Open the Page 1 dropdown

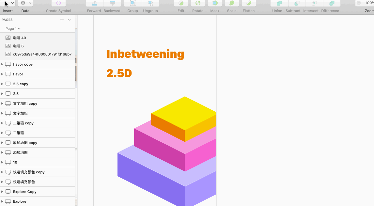click(x=13, y=29)
